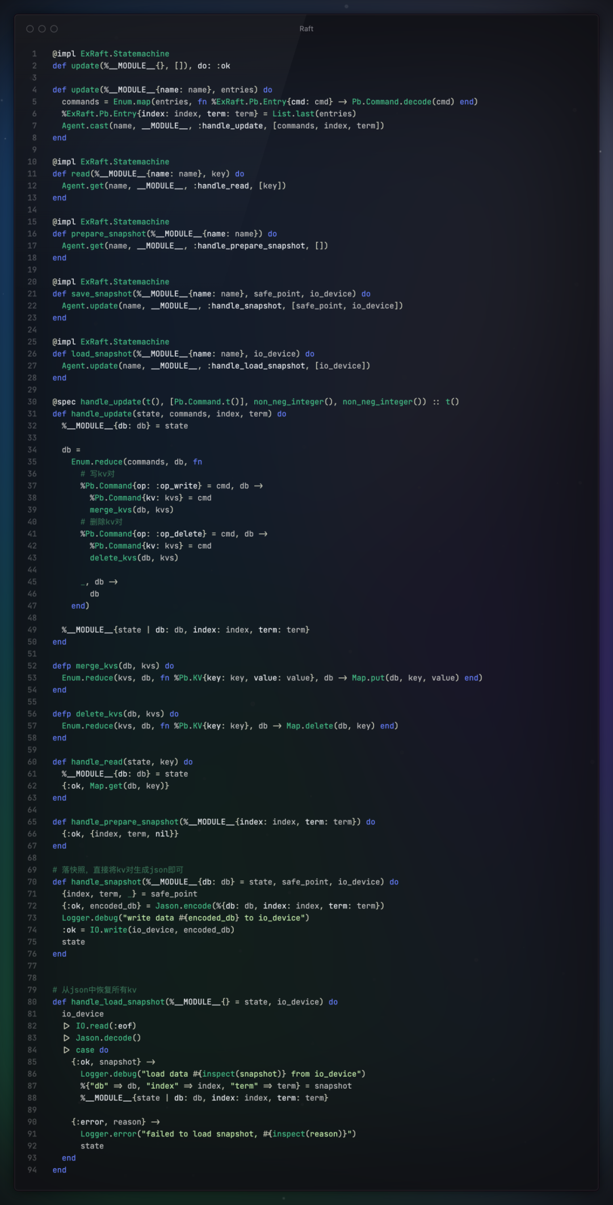
Task: Click the "defp delete_kvs" definition
Action: [88, 714]
